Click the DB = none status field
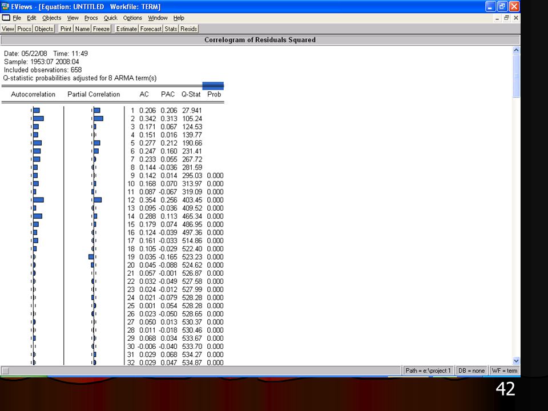Screen dimensions: 548x411 (x=472, y=370)
